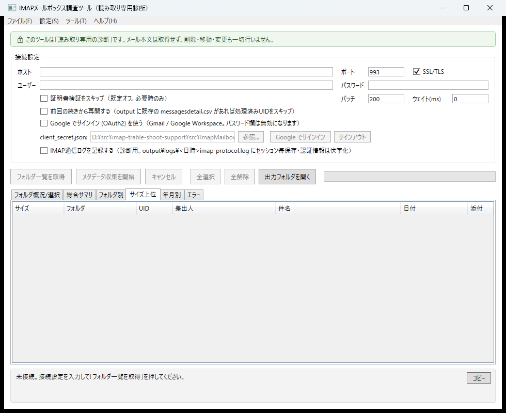The height and width of the screenshot is (413, 506).
Task: Sort by フォルダ column header
Action: pyautogui.click(x=100, y=209)
